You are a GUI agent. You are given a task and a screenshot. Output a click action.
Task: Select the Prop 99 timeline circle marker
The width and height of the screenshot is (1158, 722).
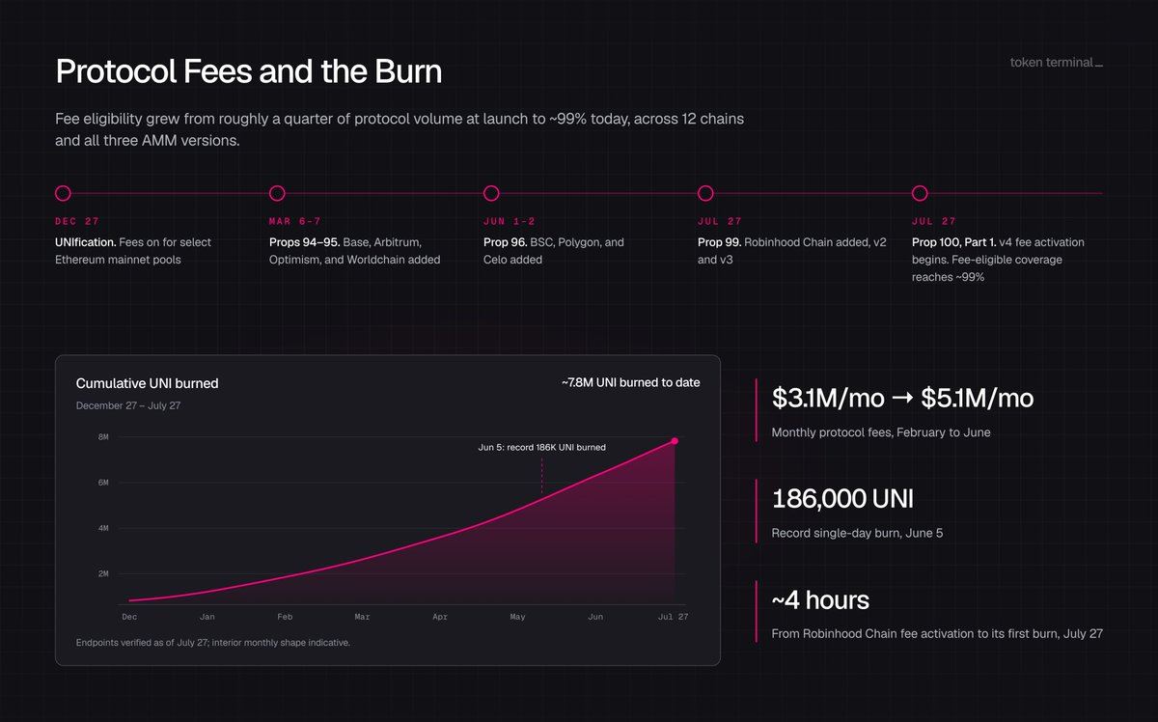[x=705, y=193]
